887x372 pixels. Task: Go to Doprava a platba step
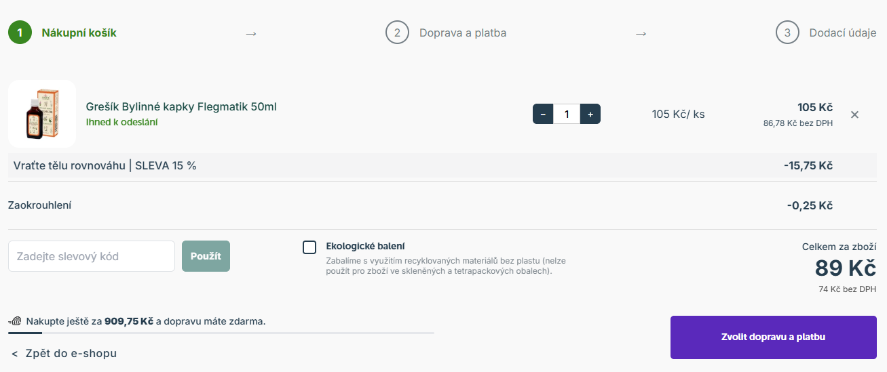462,33
